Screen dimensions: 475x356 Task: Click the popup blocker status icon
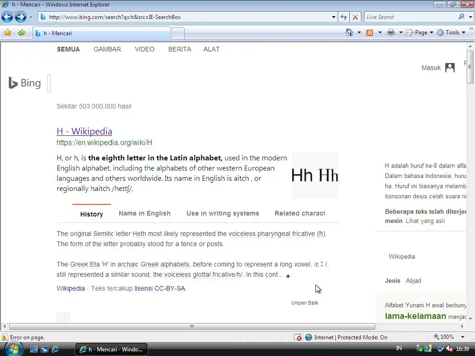298,337
